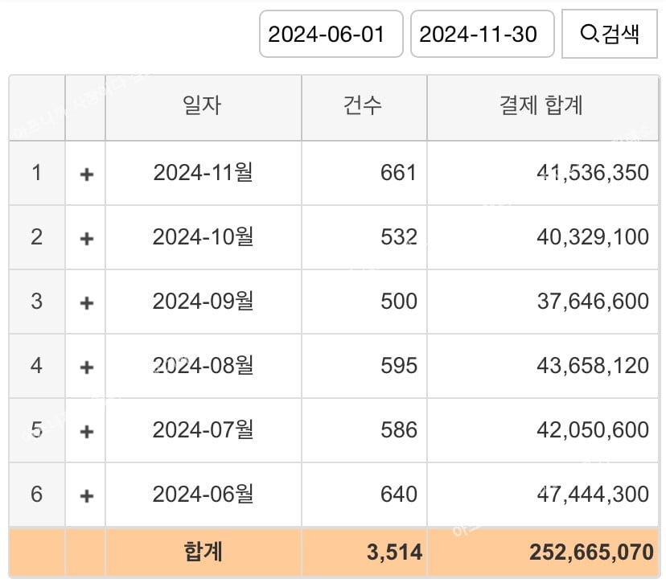Click the 결제 합계 column header
The image size is (666, 583).
point(541,105)
